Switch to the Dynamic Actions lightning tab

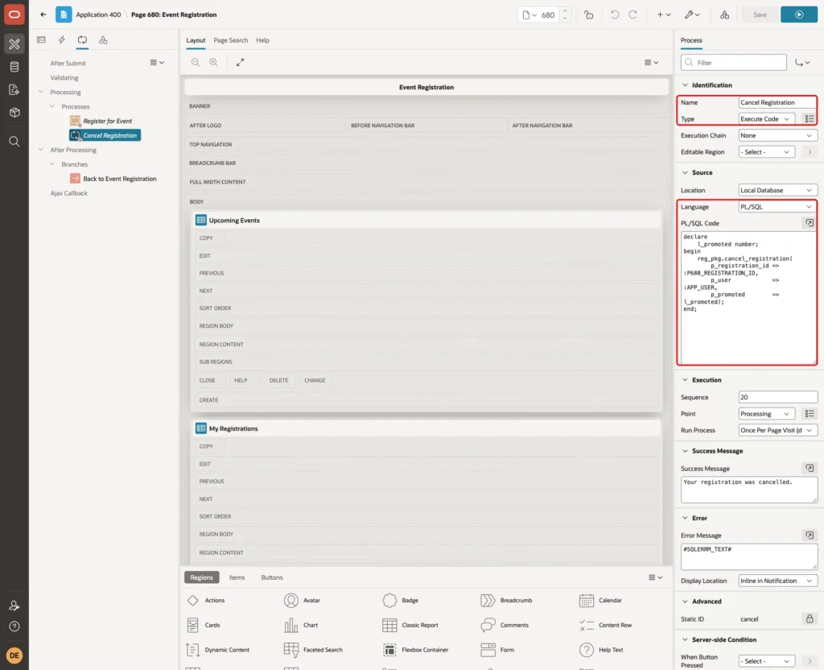coord(62,40)
